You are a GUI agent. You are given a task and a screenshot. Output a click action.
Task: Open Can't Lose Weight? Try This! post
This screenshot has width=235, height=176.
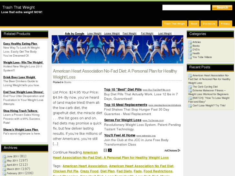(x=209, y=106)
